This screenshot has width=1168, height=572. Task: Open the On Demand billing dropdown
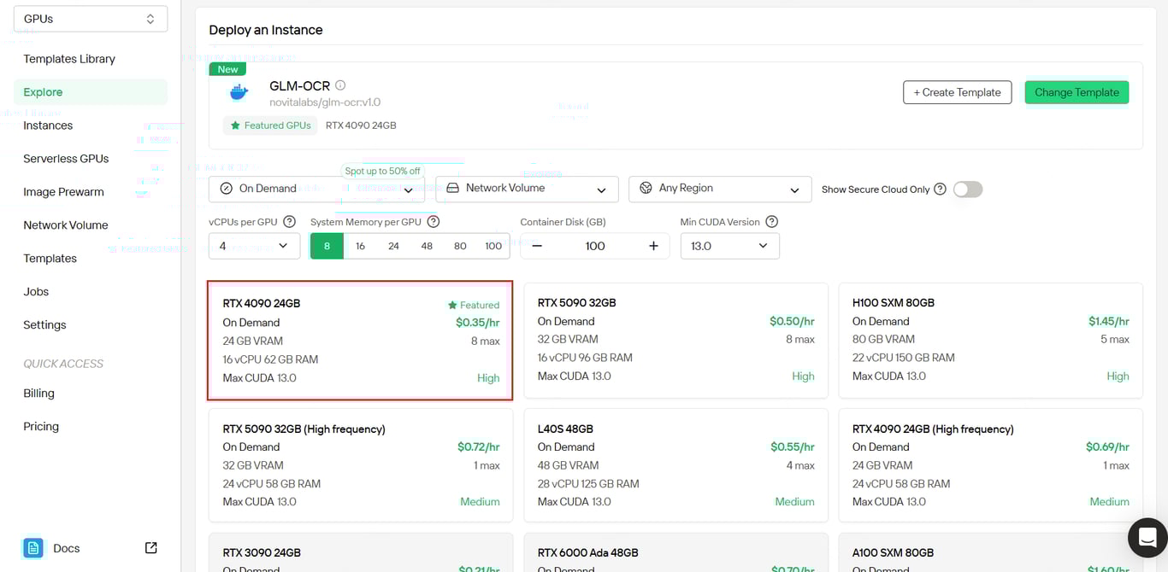click(x=316, y=189)
